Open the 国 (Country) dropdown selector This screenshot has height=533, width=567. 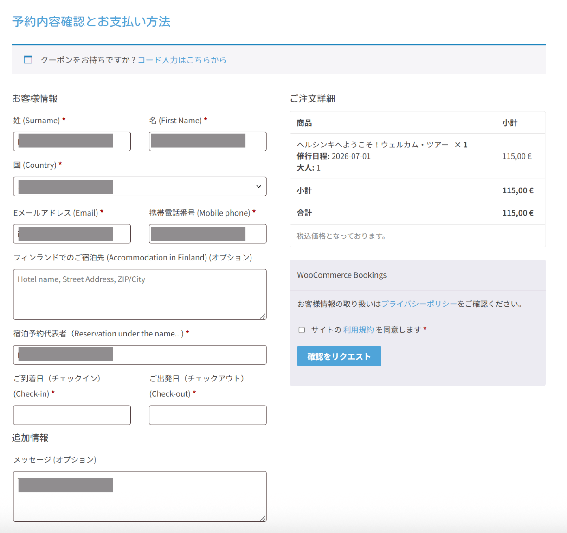pyautogui.click(x=139, y=186)
